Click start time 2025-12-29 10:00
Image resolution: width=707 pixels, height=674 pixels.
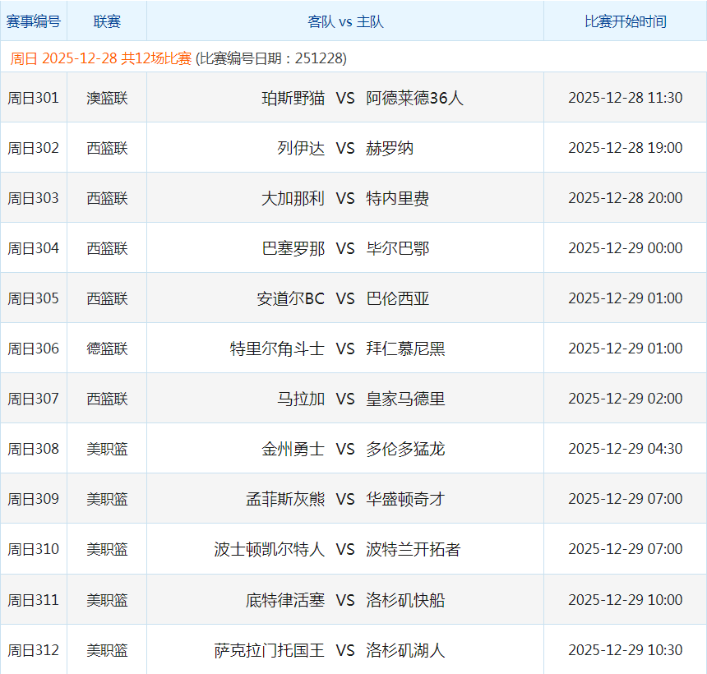pos(626,599)
